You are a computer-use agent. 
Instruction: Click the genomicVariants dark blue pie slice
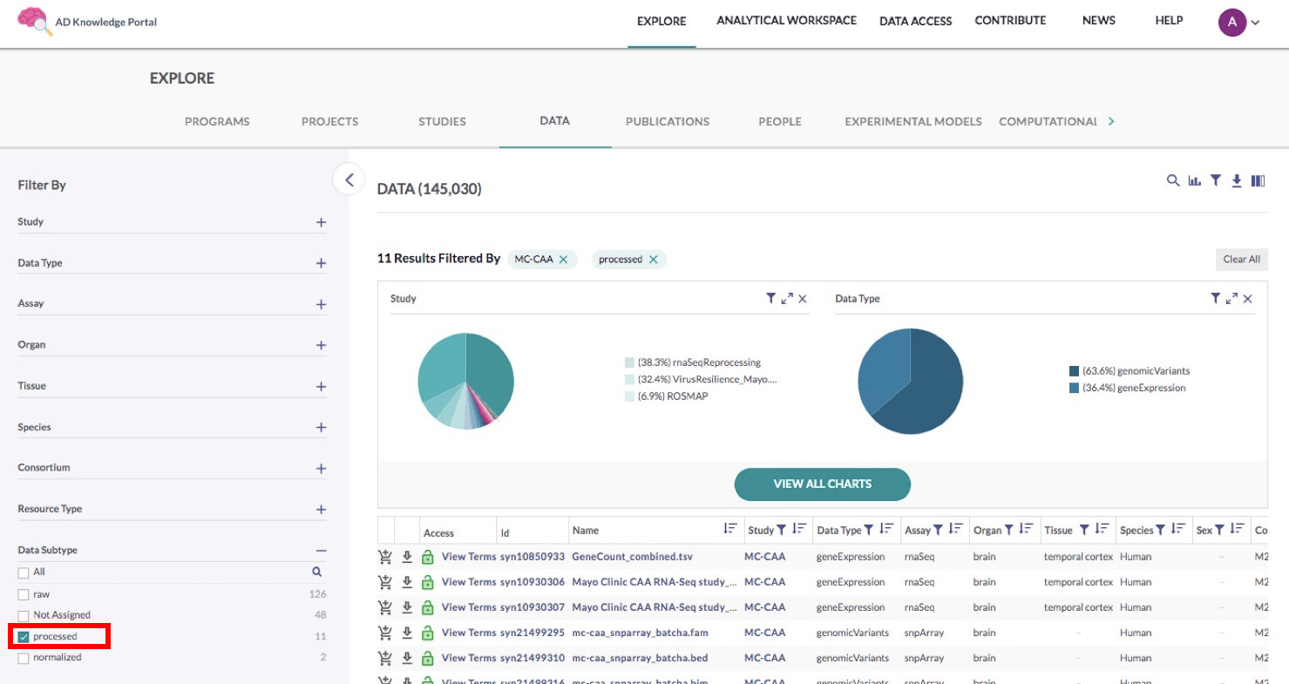tap(933, 392)
